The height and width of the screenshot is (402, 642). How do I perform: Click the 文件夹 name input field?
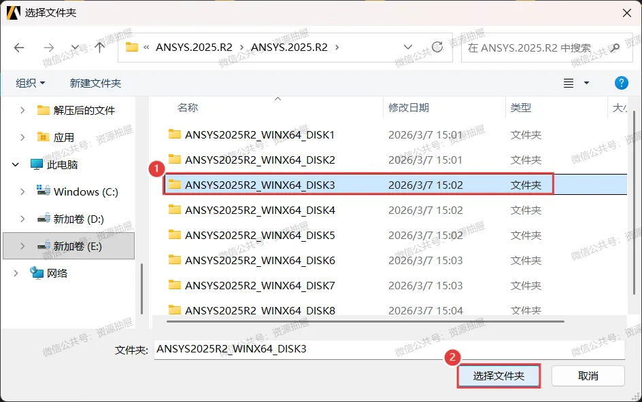click(x=390, y=349)
